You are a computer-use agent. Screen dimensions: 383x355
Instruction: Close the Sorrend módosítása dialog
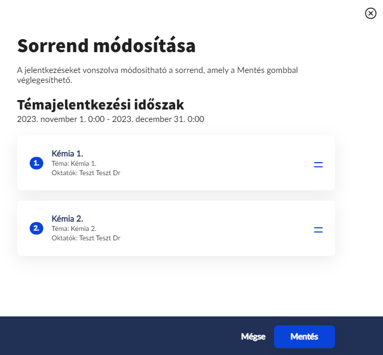click(370, 14)
